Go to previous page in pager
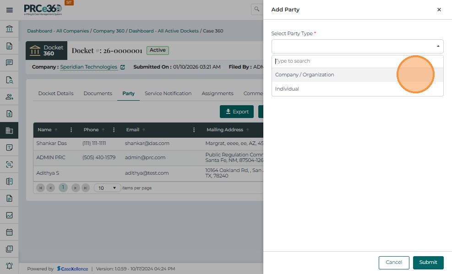452x274 pixels. point(51,188)
